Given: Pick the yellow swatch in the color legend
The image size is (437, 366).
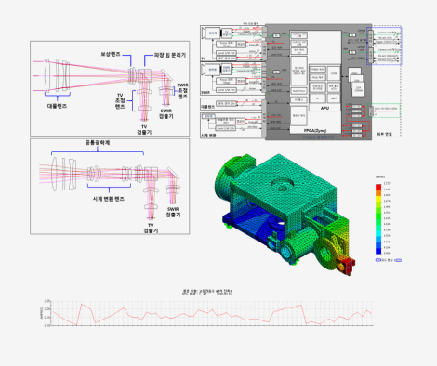Looking at the screenshot, I should point(378,199).
